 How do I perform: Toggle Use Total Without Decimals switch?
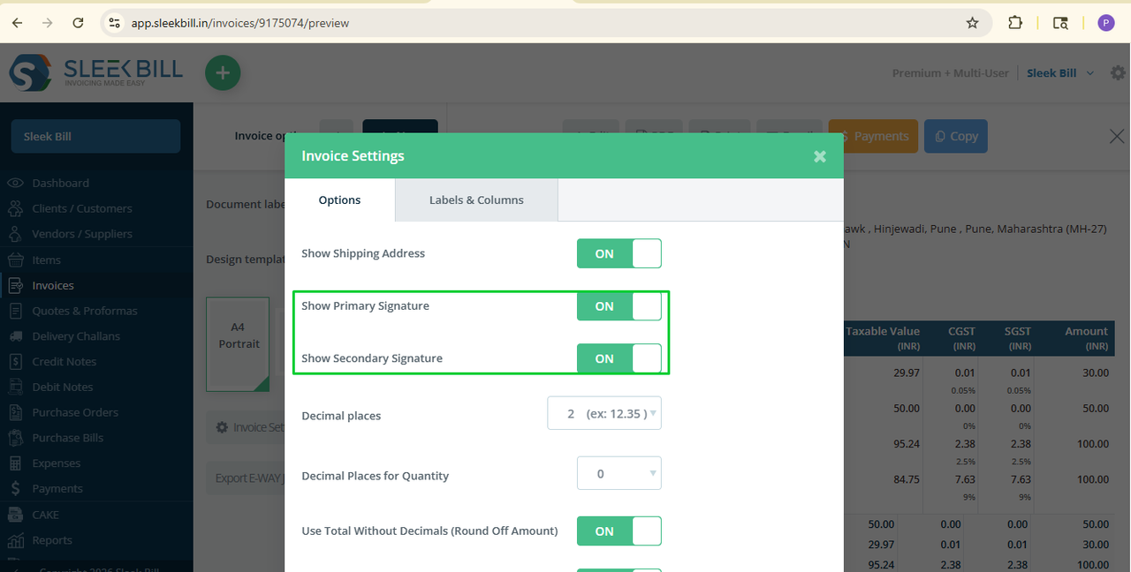[x=619, y=531]
